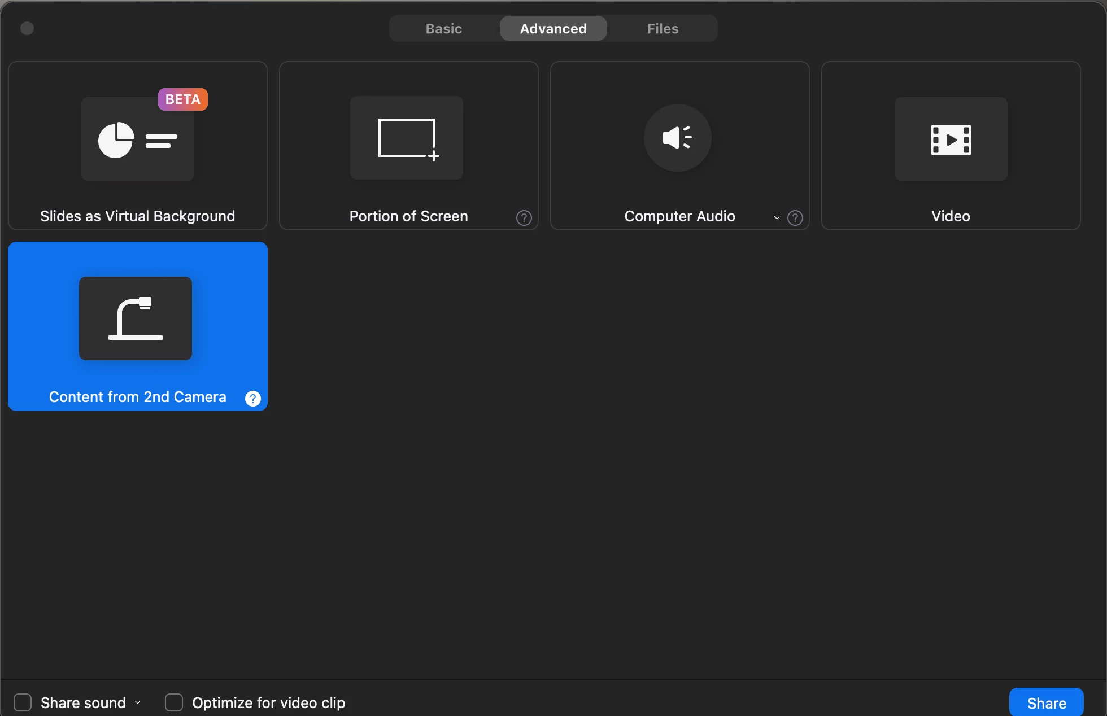Click the Video label text
Screen dimensions: 1107x716
point(951,216)
